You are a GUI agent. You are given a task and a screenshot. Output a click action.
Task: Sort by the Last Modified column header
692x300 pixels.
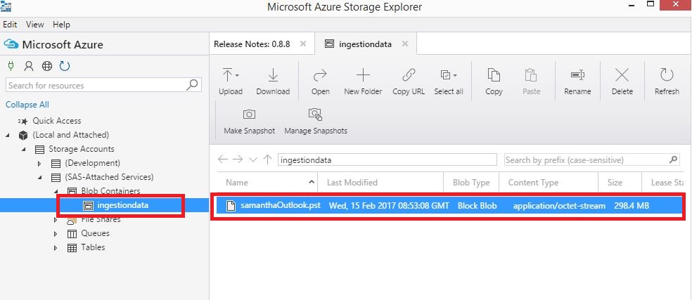(x=352, y=183)
